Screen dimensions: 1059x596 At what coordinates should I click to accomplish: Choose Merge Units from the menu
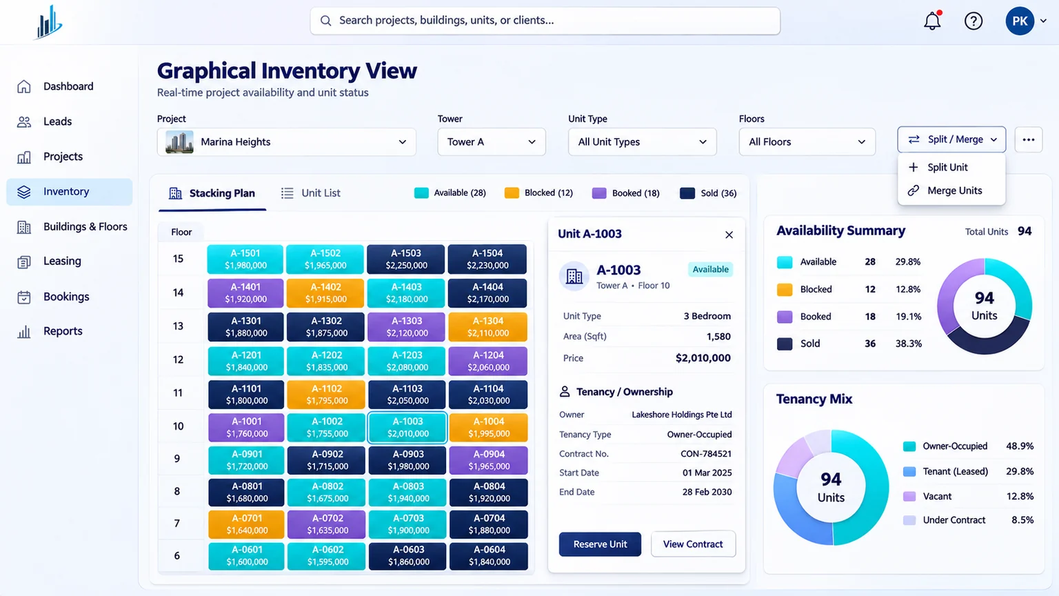(x=951, y=191)
